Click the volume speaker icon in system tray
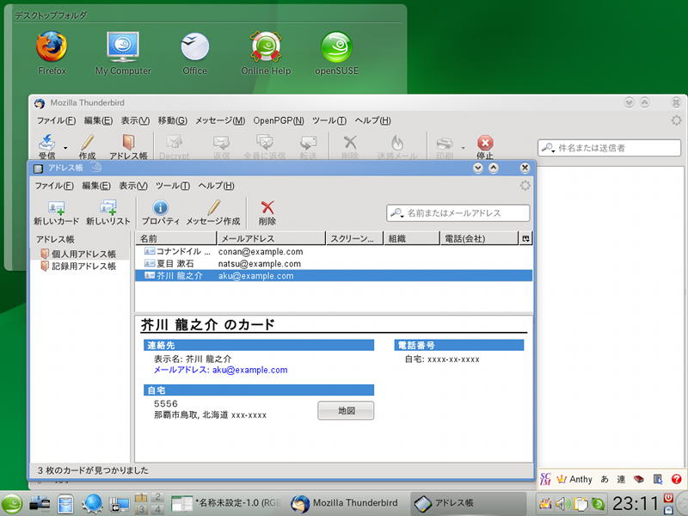This screenshot has height=516, width=688. [562, 504]
